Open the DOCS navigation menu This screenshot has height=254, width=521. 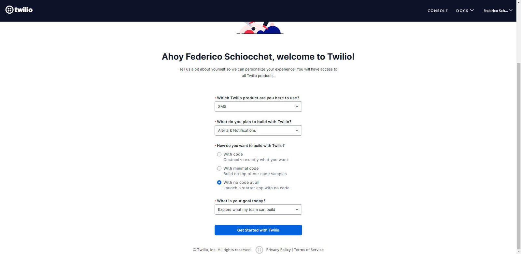(462, 11)
